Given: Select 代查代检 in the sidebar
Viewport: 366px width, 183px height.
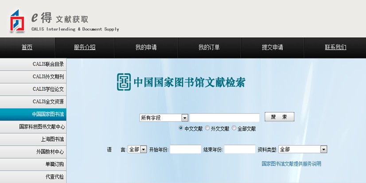Looking at the screenshot, I should [x=33, y=177].
